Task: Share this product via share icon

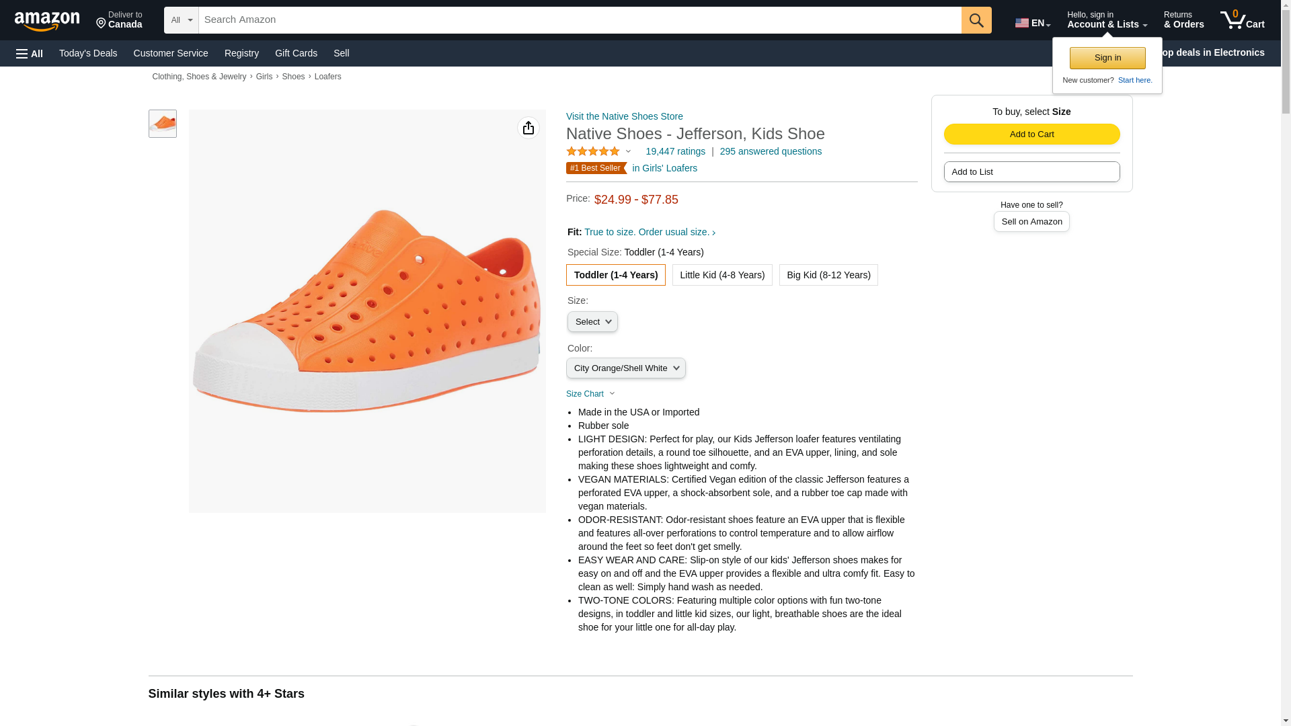Action: pyautogui.click(x=528, y=128)
